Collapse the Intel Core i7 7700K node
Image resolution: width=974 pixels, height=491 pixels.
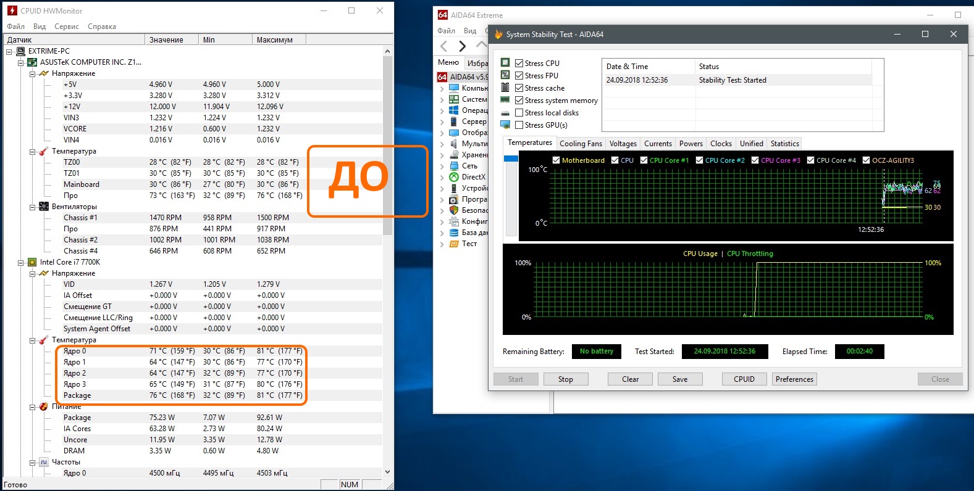[x=20, y=262]
